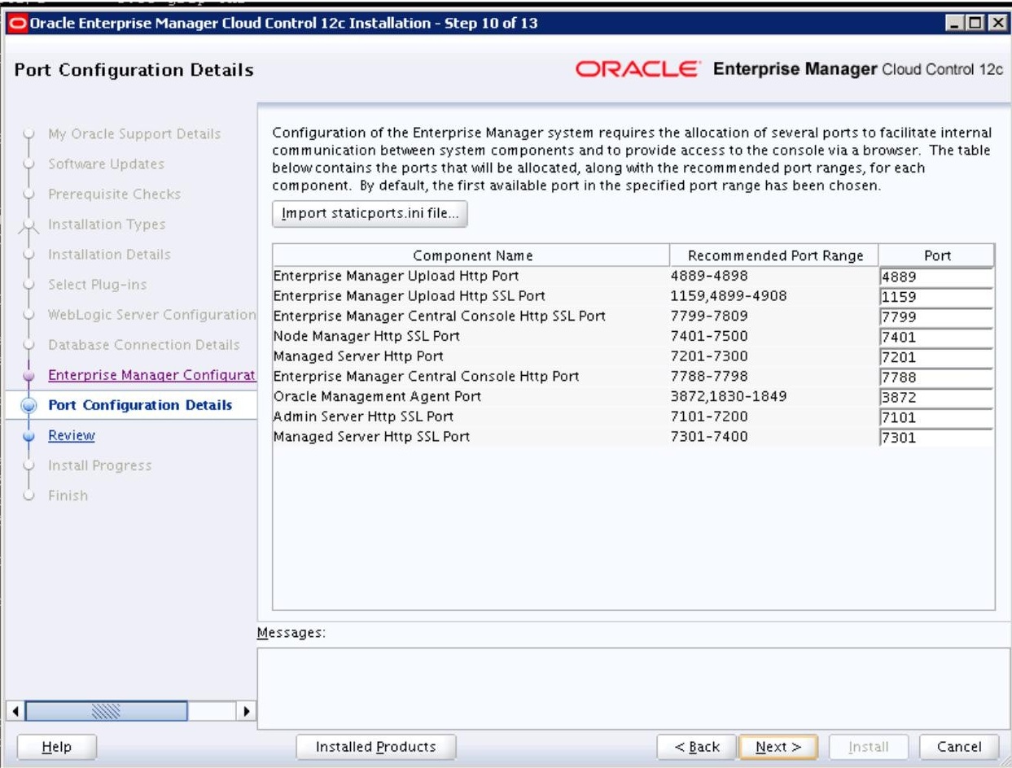Open Installed Products dialog
1012x768 pixels.
375,747
